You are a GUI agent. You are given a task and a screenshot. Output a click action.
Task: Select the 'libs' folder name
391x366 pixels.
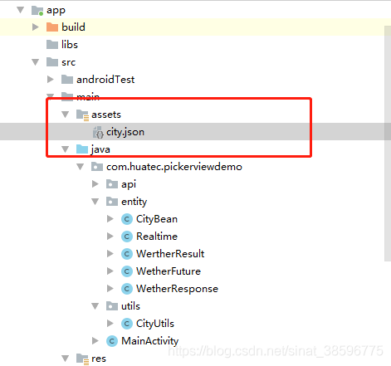pos(70,45)
